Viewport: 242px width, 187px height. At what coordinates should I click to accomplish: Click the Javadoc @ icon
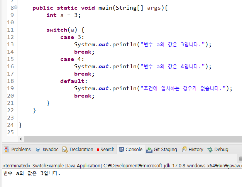pyautogui.click(x=38, y=150)
